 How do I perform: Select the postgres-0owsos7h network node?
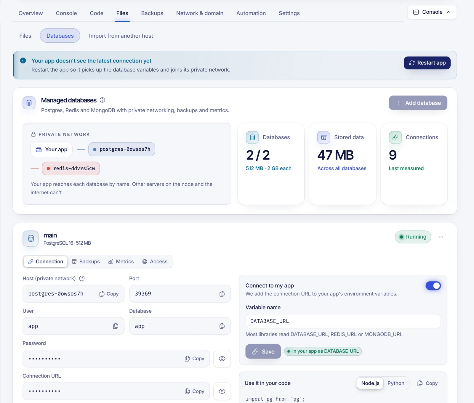121,149
